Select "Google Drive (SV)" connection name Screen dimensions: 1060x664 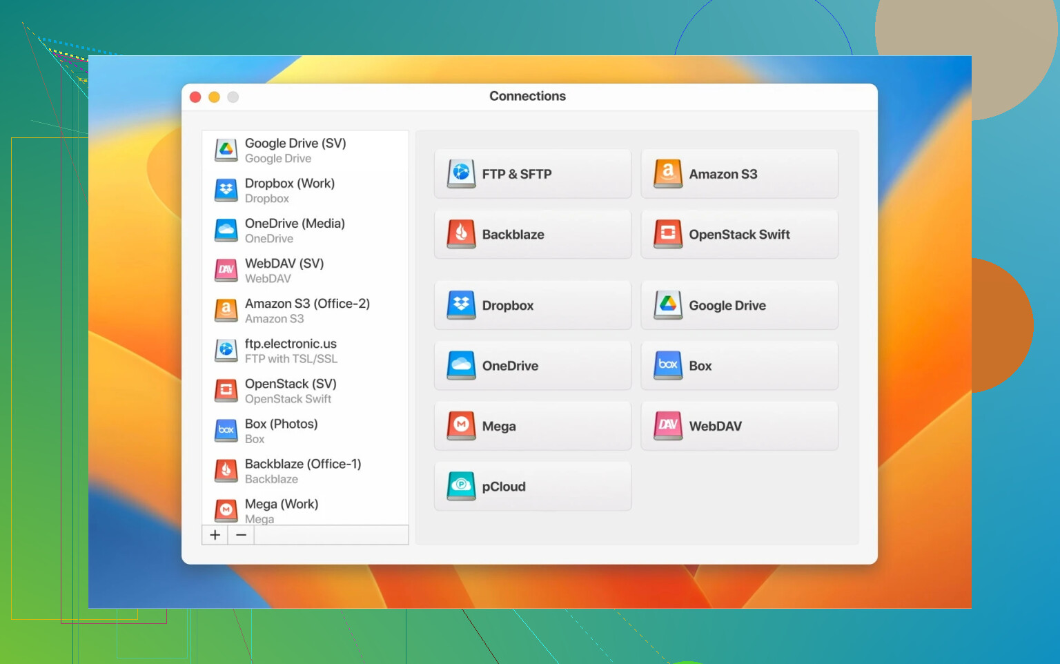tap(295, 144)
